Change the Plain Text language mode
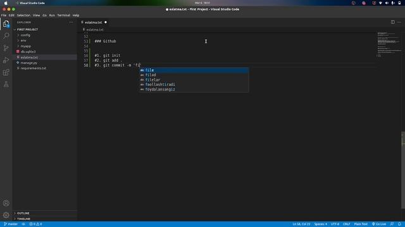405x227 pixels. coord(361,224)
